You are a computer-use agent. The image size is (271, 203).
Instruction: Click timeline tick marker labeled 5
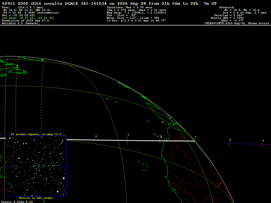(x=127, y=140)
